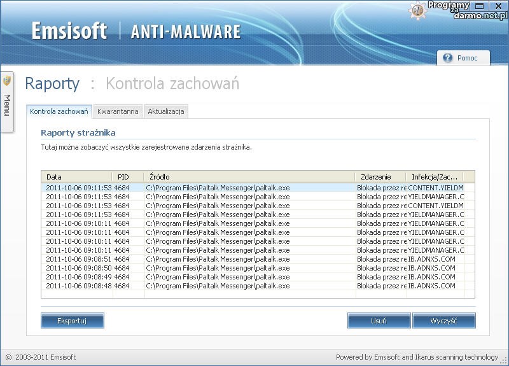Click the Usuń button
The height and width of the screenshot is (366, 509).
pos(379,321)
